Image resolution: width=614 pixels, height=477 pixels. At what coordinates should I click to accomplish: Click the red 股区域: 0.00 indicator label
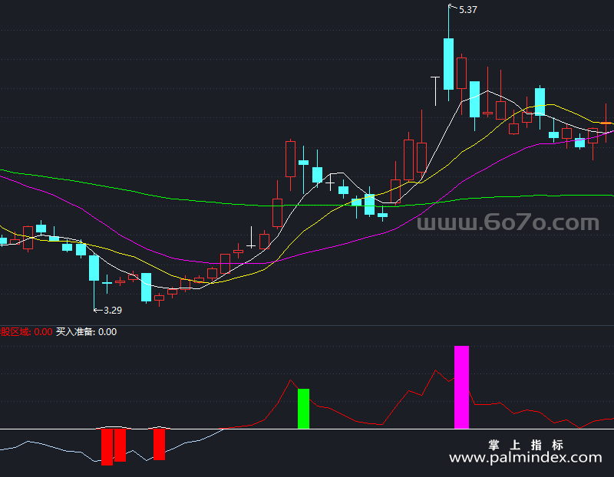coord(26,332)
